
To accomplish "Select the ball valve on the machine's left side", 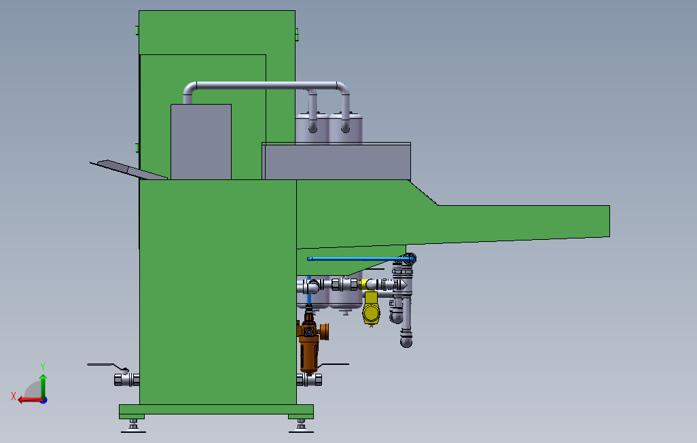I will [x=126, y=379].
